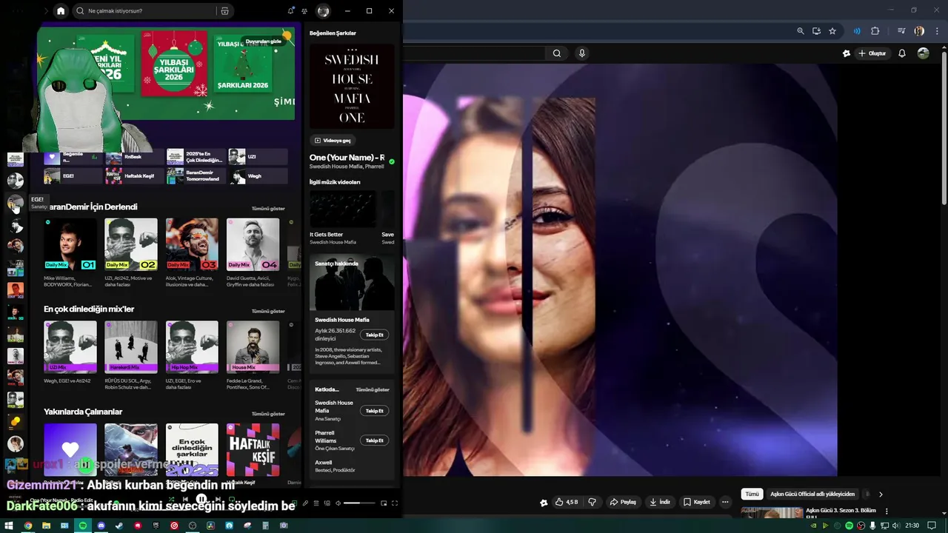Image resolution: width=948 pixels, height=533 pixels.
Task: Toggle repeat in Spotify player
Action: coord(232,500)
